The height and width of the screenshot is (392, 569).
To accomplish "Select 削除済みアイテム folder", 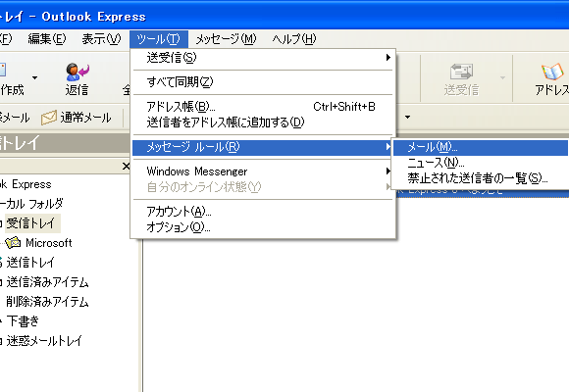I will [x=47, y=301].
